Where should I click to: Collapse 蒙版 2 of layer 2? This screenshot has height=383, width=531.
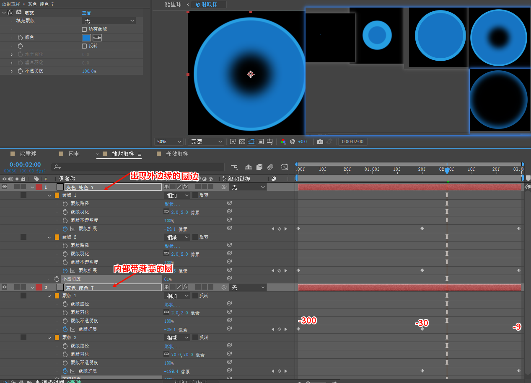[49, 337]
